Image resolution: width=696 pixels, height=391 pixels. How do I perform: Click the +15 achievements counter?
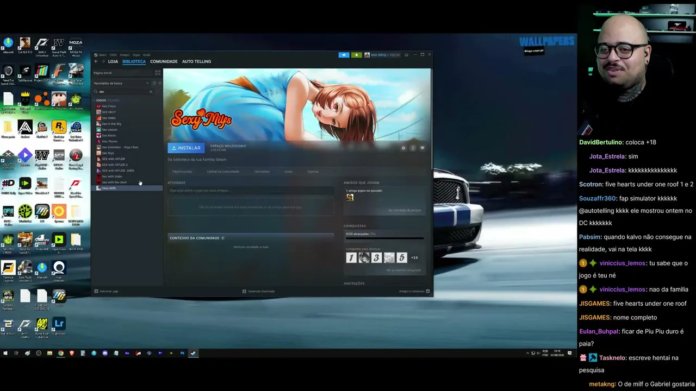pyautogui.click(x=414, y=257)
